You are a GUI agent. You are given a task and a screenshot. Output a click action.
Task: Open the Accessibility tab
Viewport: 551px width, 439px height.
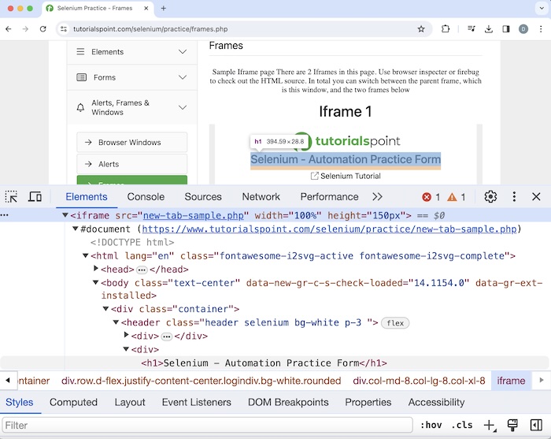click(x=436, y=402)
